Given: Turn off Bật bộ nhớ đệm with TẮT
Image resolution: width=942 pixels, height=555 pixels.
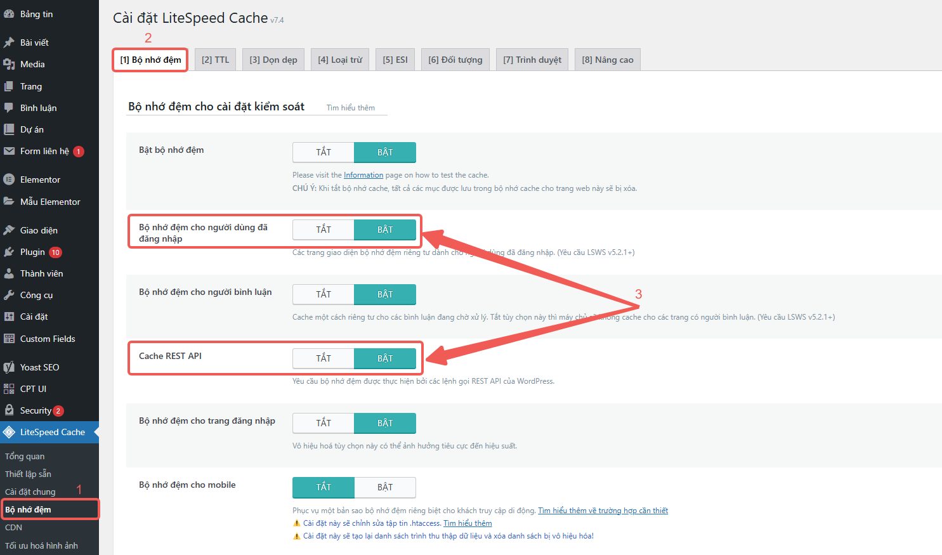Looking at the screenshot, I should pos(324,152).
